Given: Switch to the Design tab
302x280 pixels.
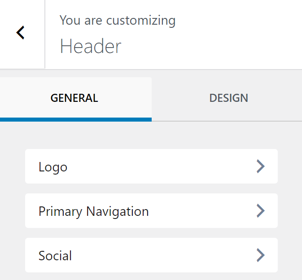Looking at the screenshot, I should [x=228, y=99].
